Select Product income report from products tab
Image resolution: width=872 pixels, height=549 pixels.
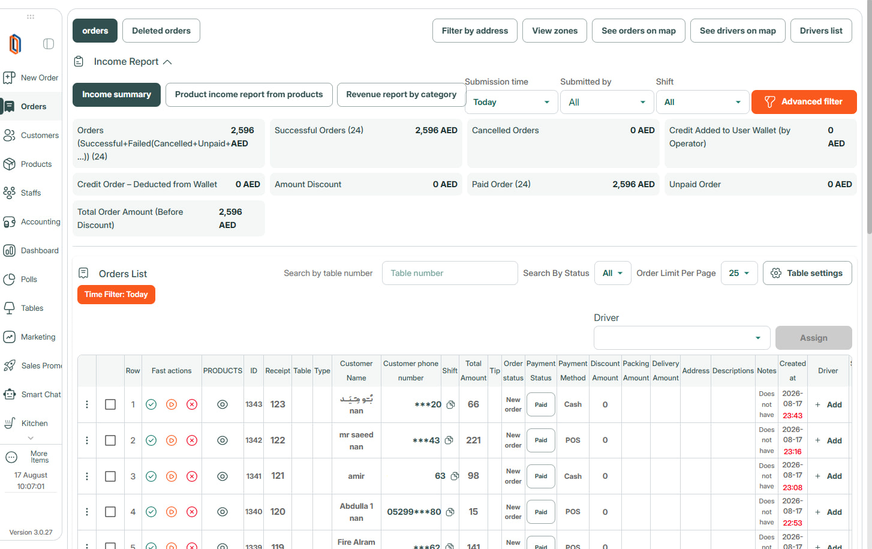tap(249, 95)
